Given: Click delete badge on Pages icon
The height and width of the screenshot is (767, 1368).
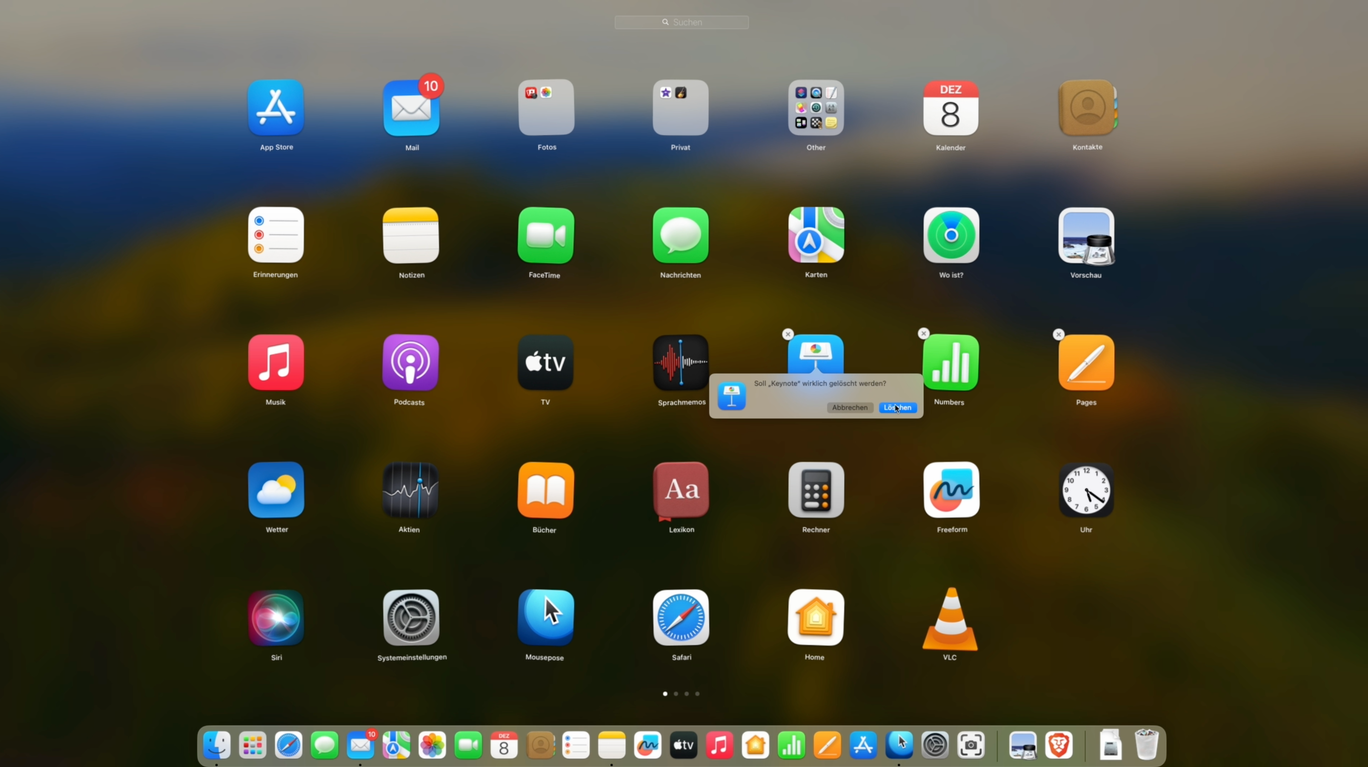Looking at the screenshot, I should coord(1058,334).
